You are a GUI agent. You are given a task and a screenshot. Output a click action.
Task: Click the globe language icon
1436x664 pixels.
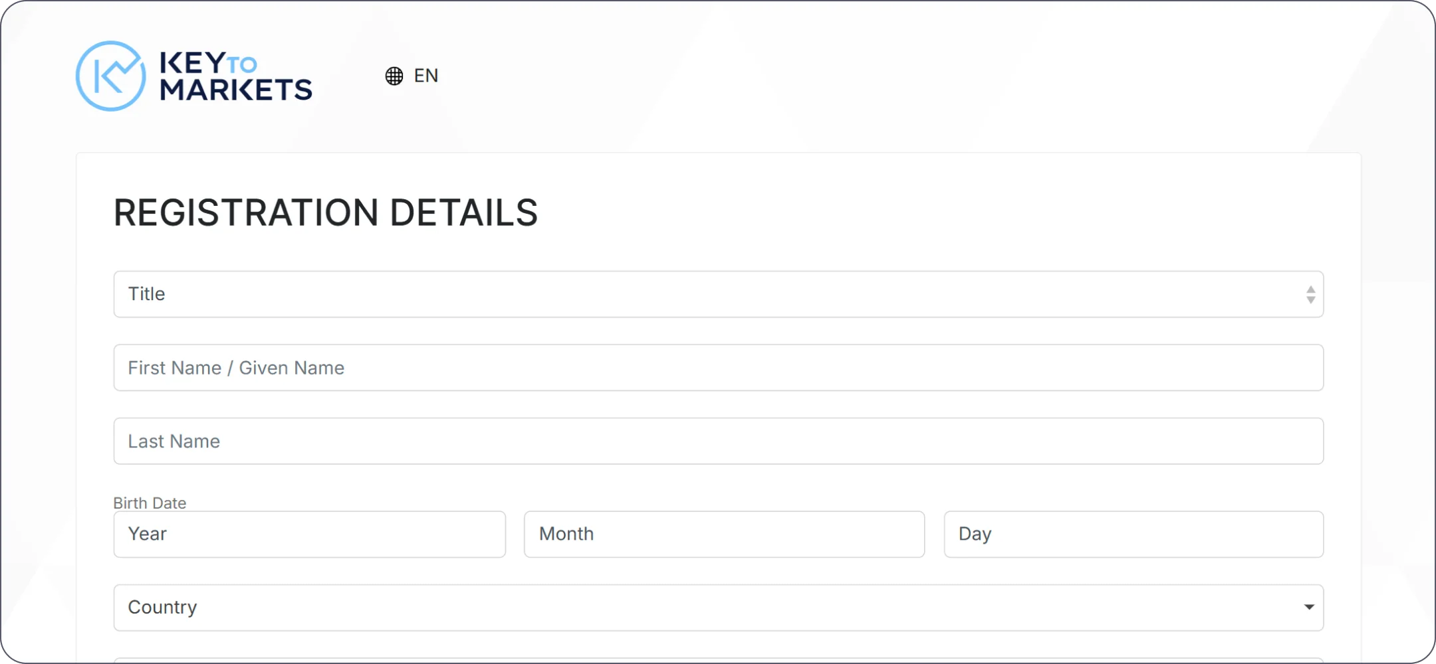(x=394, y=76)
